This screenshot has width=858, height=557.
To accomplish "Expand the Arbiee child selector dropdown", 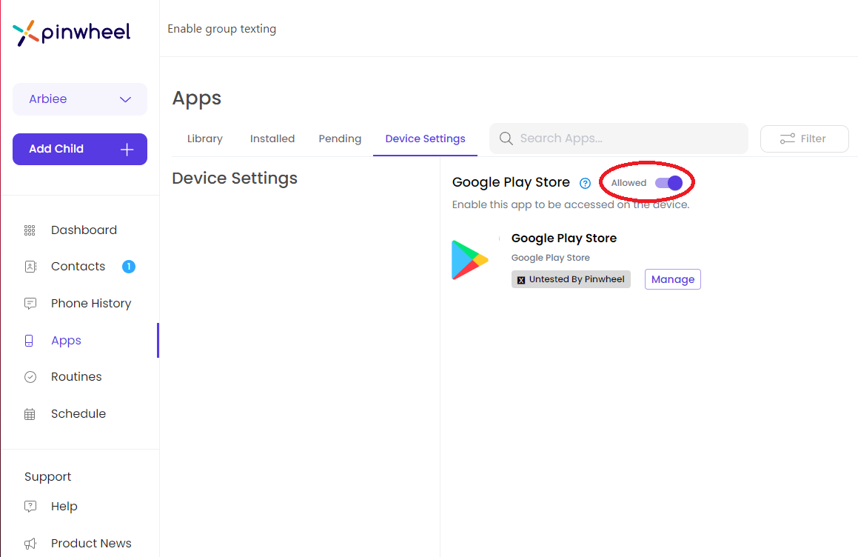I will tap(79, 99).
